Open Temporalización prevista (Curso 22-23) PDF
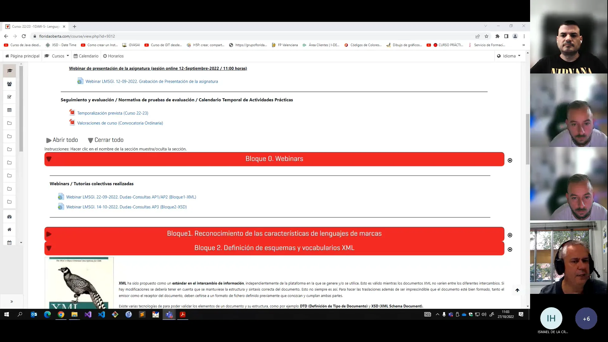Viewport: 608px width, 342px height. (x=113, y=113)
